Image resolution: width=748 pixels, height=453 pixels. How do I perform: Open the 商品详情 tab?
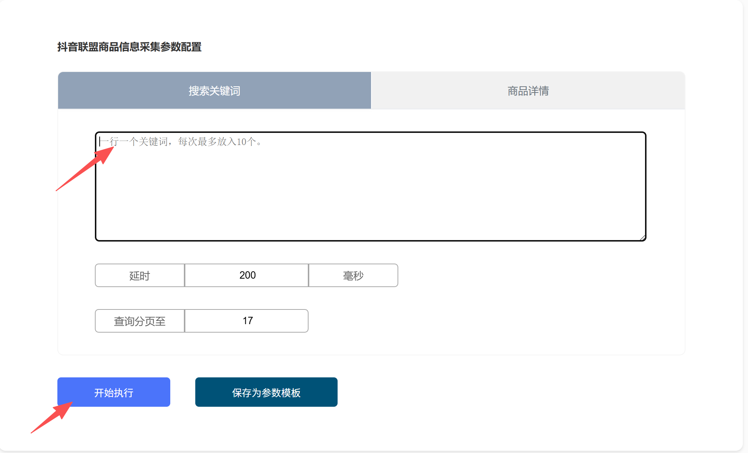pyautogui.click(x=528, y=90)
